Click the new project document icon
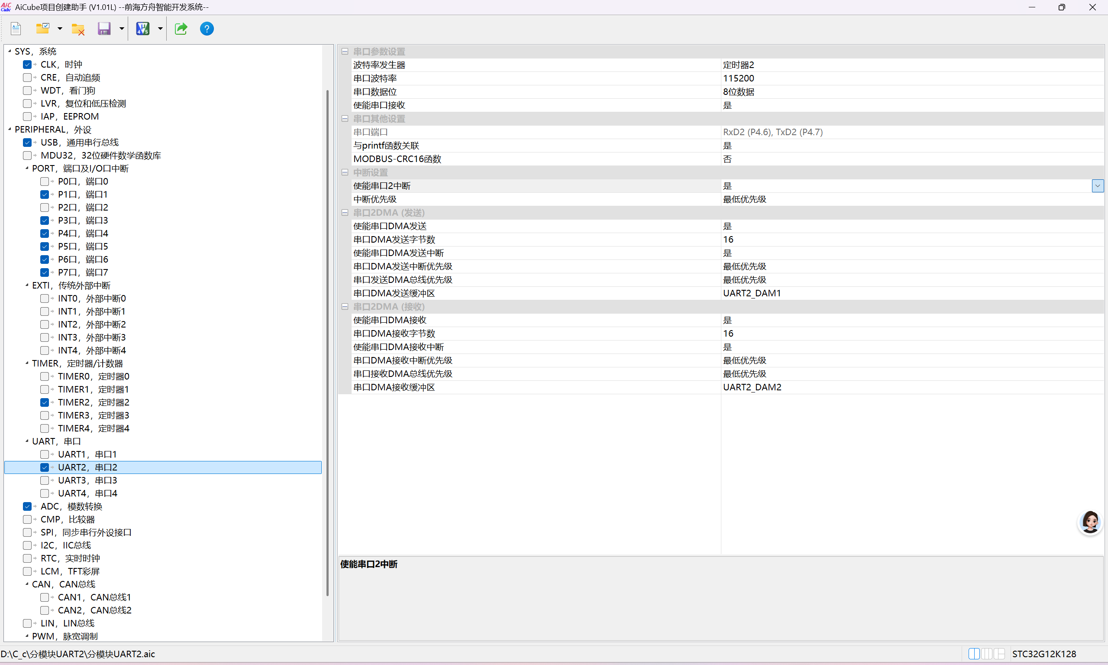Image resolution: width=1108 pixels, height=665 pixels. [x=16, y=29]
